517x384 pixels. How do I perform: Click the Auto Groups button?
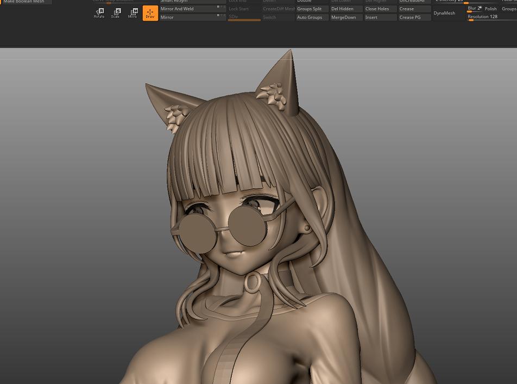tap(312, 17)
